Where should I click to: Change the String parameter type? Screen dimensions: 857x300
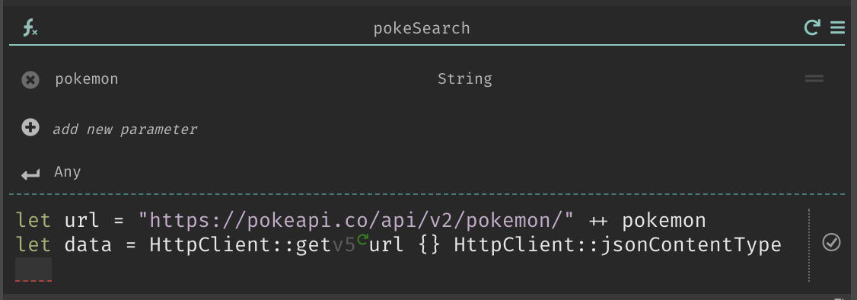click(464, 79)
